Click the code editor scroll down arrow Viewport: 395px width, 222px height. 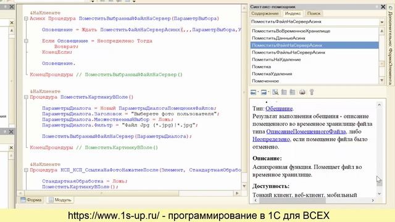[x=244, y=186]
